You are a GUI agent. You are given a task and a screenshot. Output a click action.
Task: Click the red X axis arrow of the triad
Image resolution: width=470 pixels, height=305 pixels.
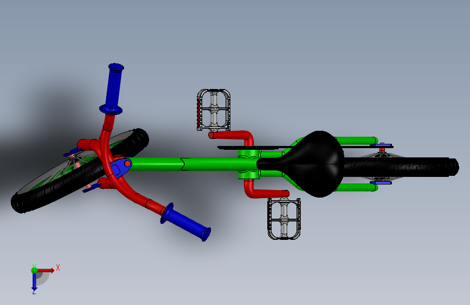click(46, 270)
